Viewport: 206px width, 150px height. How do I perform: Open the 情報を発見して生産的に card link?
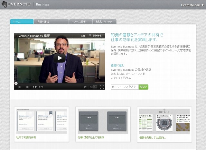pyautogui.click(x=153, y=138)
